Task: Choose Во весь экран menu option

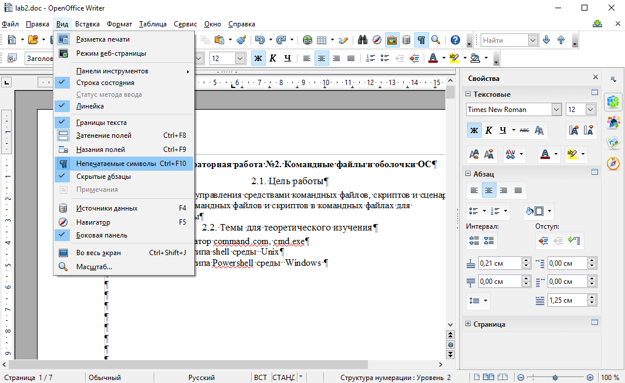Action: pyautogui.click(x=99, y=253)
